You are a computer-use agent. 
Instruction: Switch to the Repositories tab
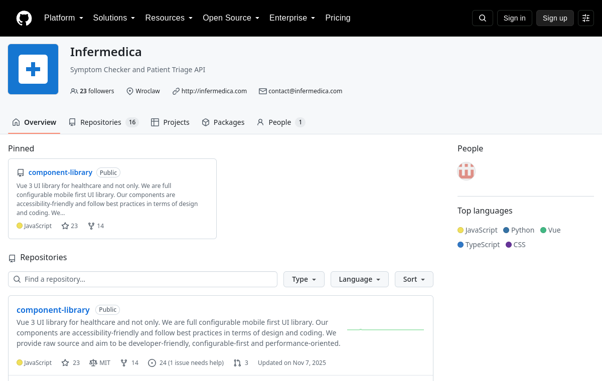[103, 122]
